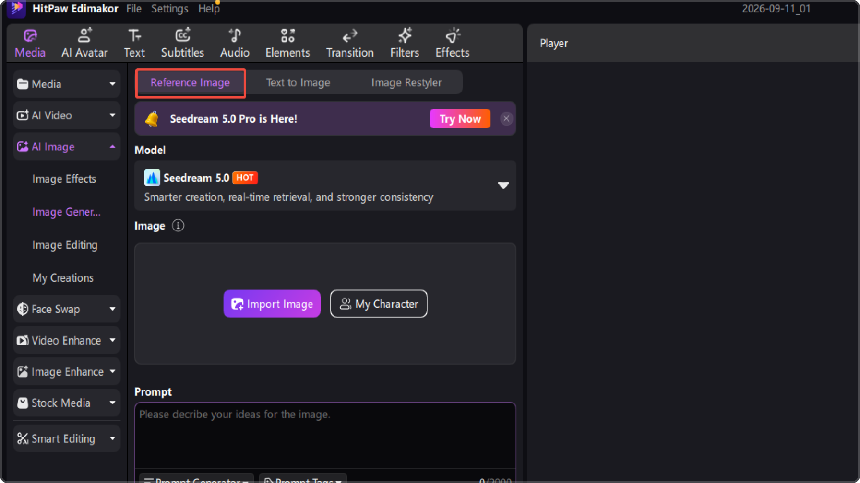Click the project name 2026-09-11_01
This screenshot has height=483, width=860.
[x=776, y=9]
